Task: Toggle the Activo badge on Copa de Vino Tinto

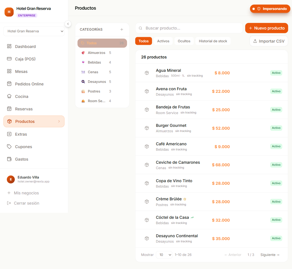Action: (276, 183)
